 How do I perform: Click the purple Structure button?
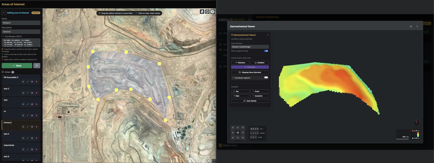pos(250,67)
